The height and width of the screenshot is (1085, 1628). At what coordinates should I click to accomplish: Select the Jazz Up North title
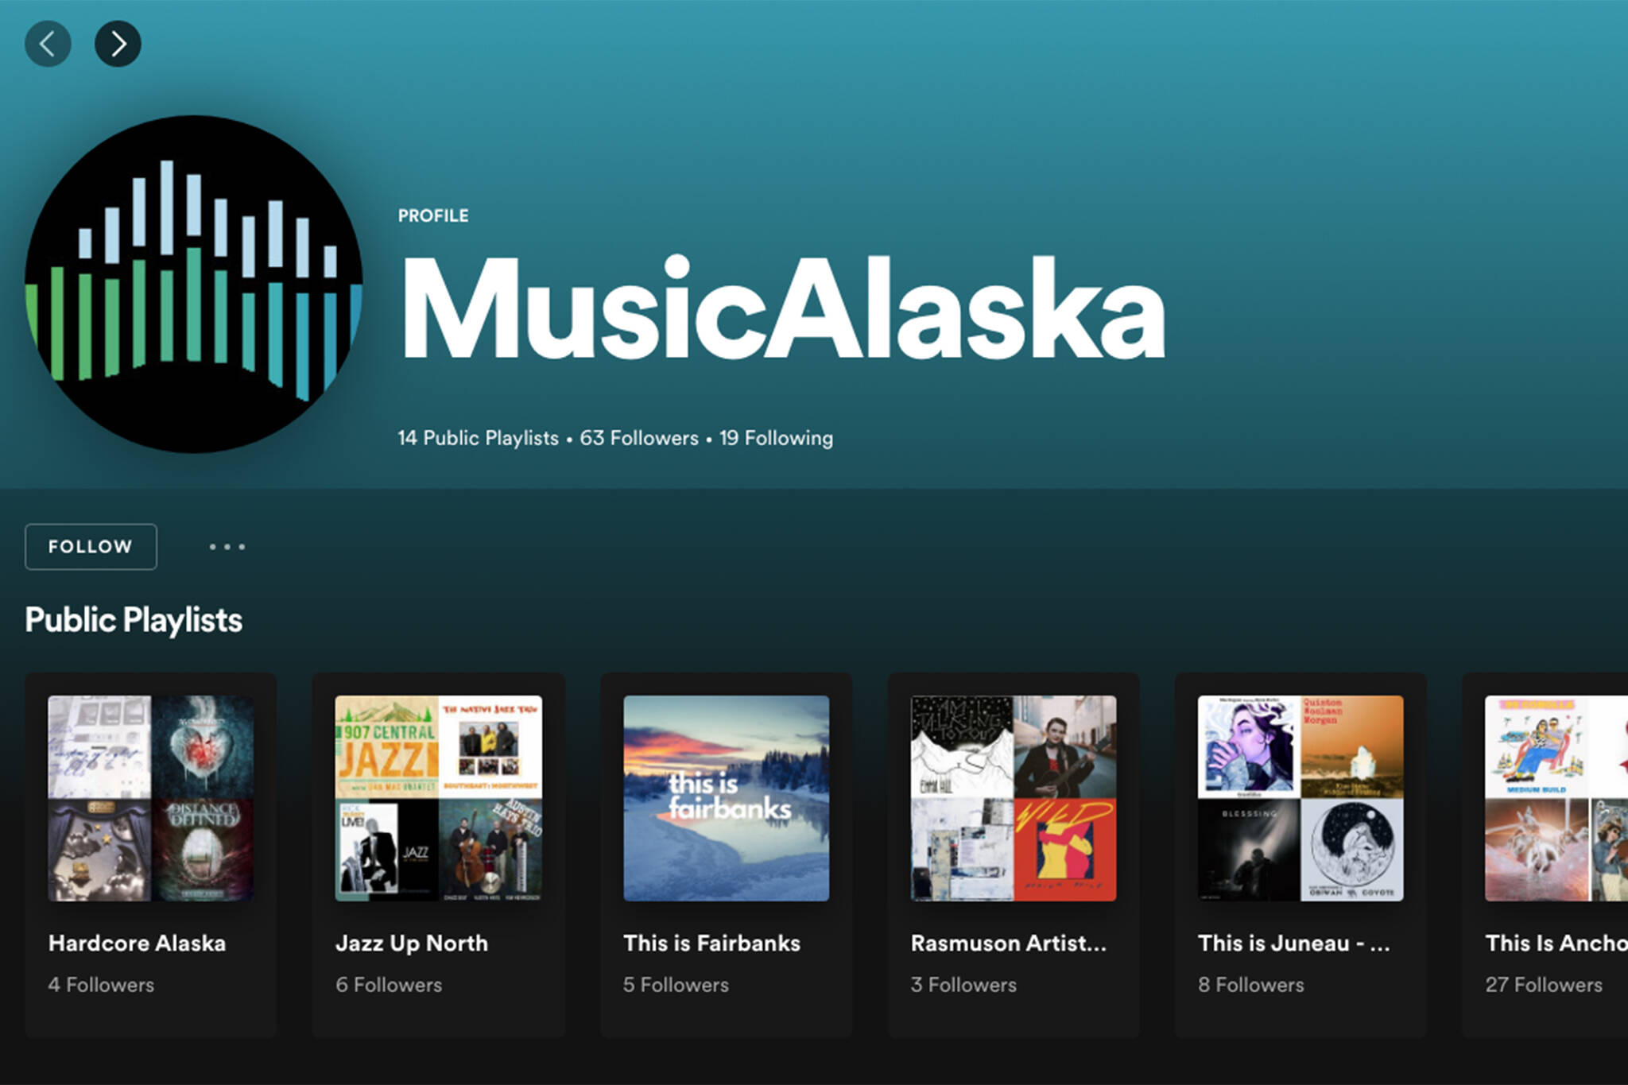(x=412, y=944)
